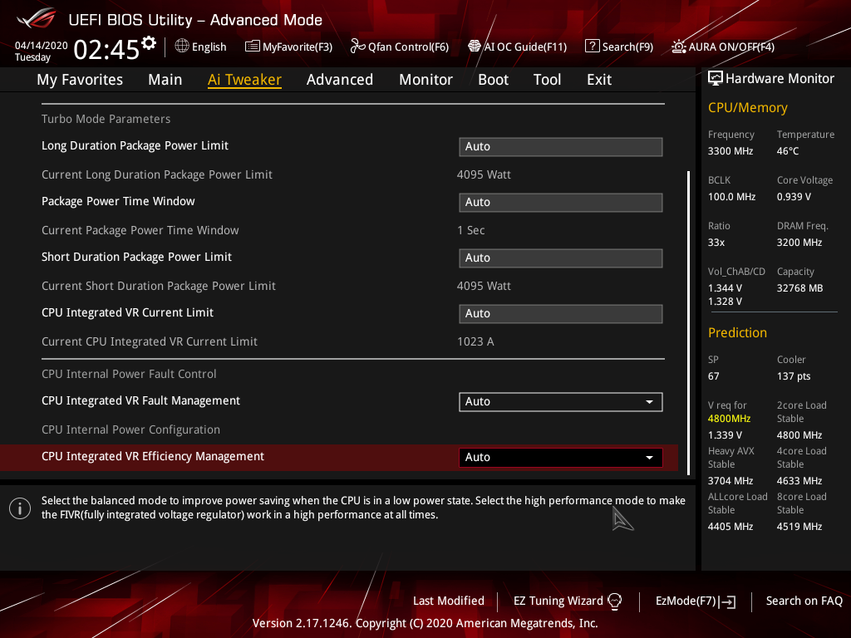Launch the AI OC Guide brain icon
The width and height of the screenshot is (851, 638).
click(x=475, y=47)
